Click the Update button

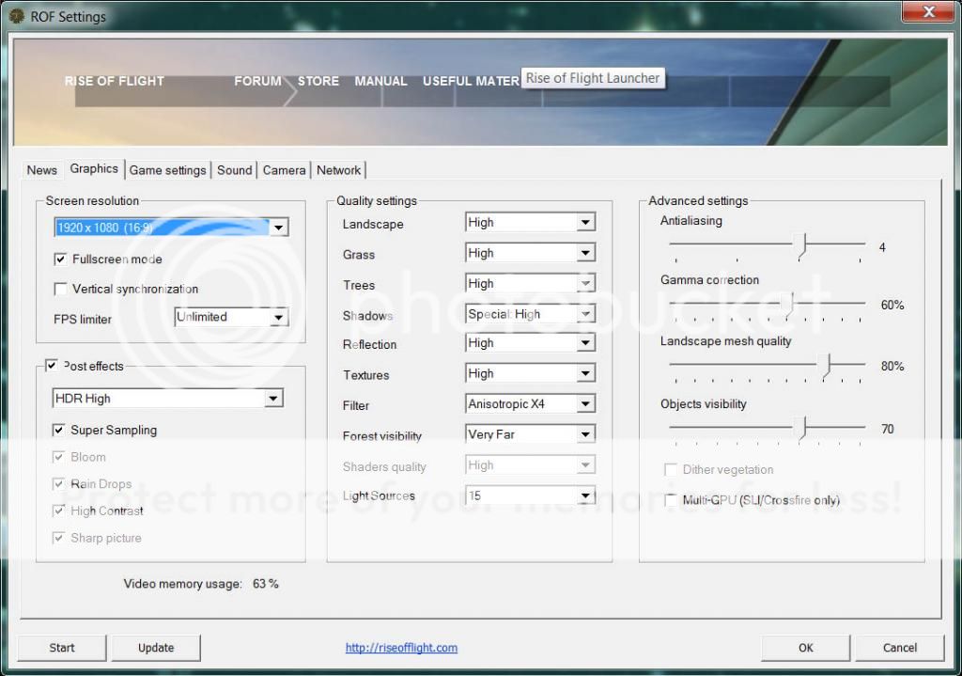tap(155, 648)
